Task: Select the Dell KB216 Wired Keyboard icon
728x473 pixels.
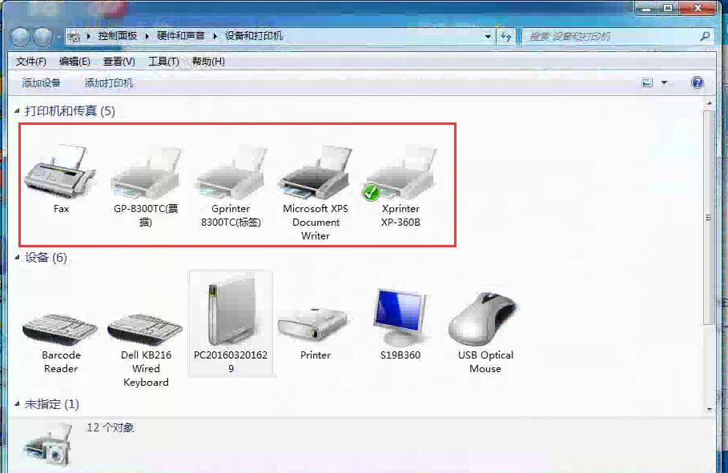Action: pyautogui.click(x=146, y=329)
